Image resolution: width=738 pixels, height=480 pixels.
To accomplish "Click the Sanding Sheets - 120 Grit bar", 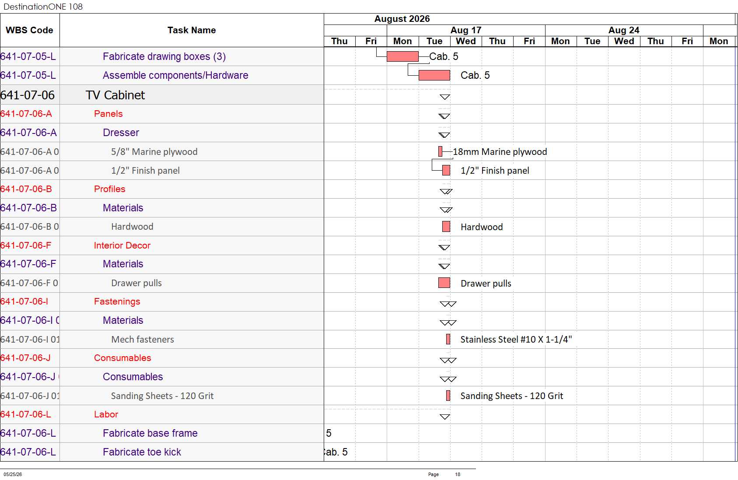I will [448, 396].
